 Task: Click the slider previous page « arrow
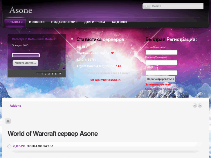[x=38, y=74]
